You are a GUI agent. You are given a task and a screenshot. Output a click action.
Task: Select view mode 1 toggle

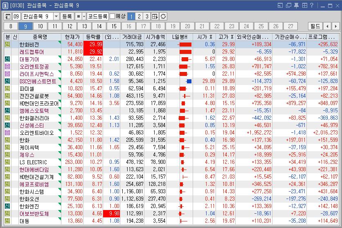(x=131, y=17)
